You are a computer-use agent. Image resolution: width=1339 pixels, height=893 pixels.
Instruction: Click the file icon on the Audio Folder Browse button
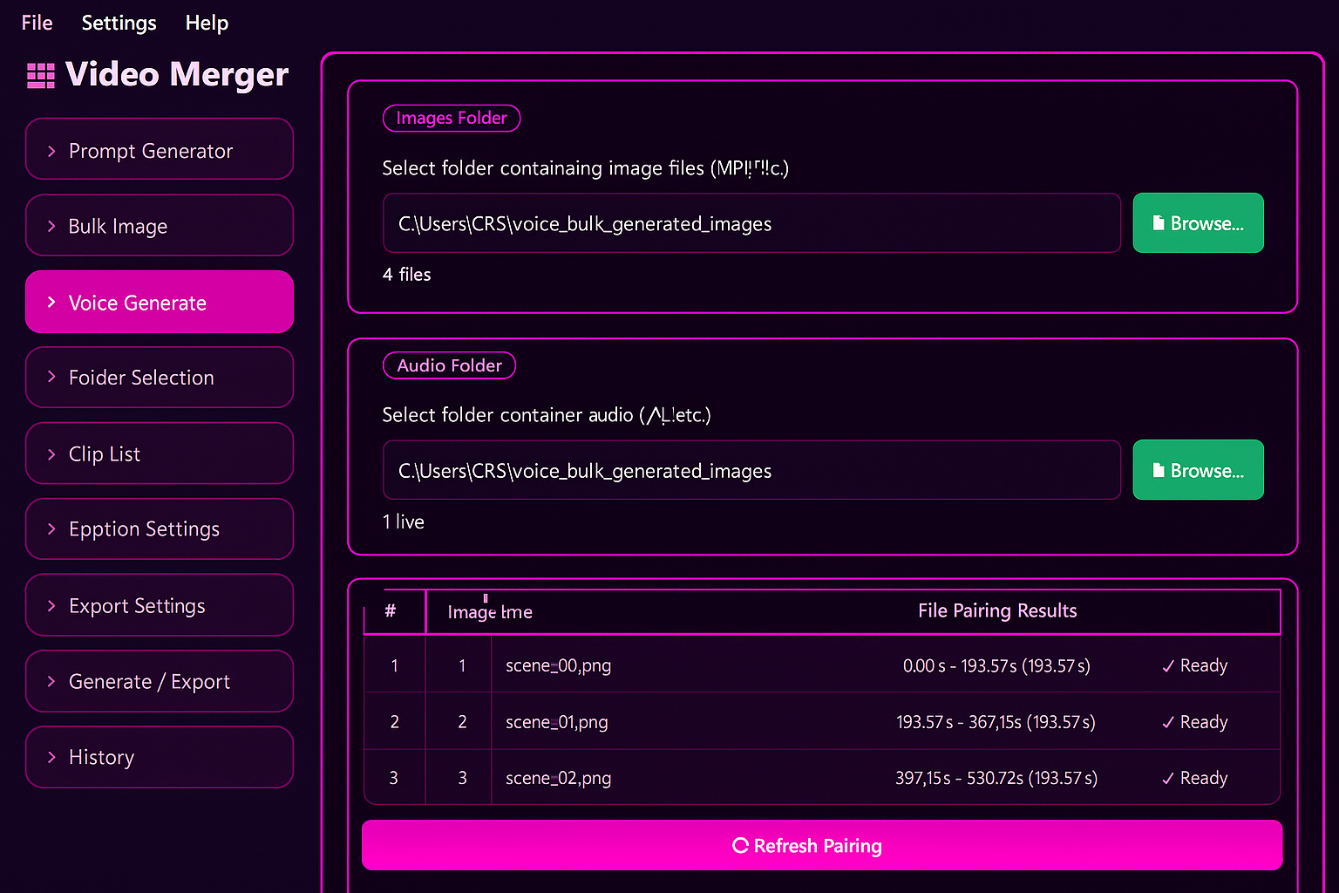1159,470
